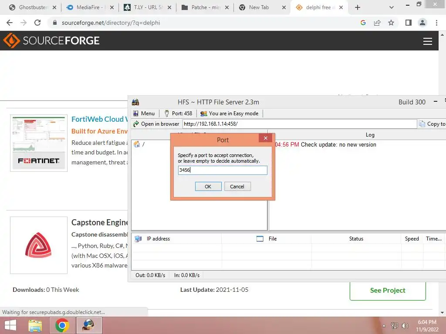The image size is (446, 334).
Task: Click the HFS server URL field
Action: tap(299, 124)
